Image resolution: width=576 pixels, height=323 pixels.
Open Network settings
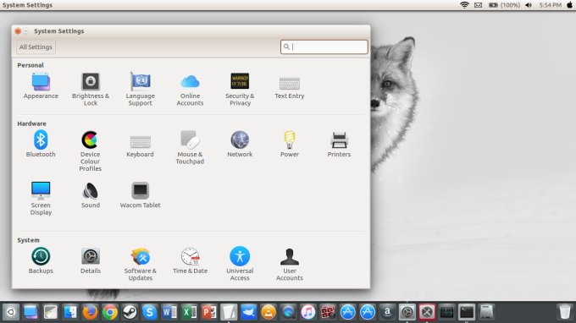[x=240, y=144]
